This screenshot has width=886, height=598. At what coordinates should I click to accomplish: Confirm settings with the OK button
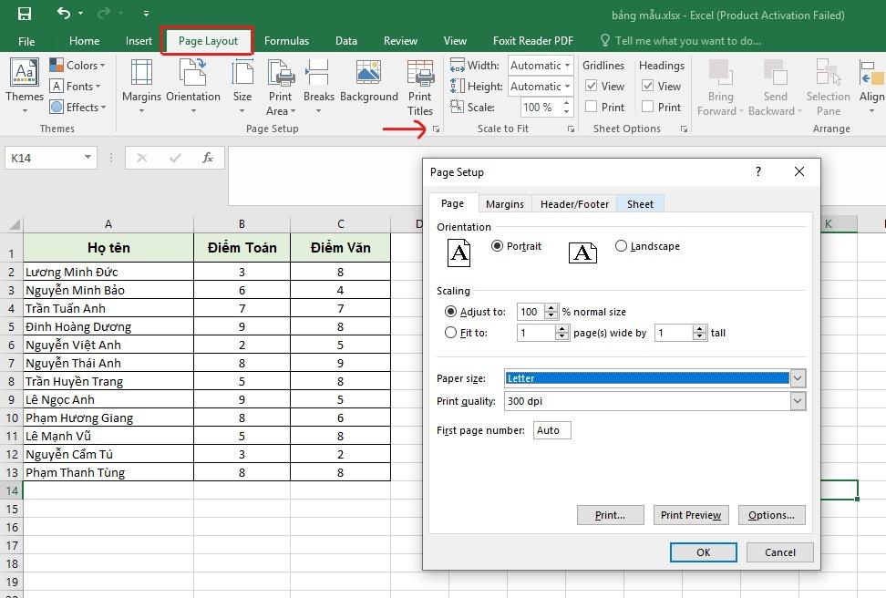(702, 552)
